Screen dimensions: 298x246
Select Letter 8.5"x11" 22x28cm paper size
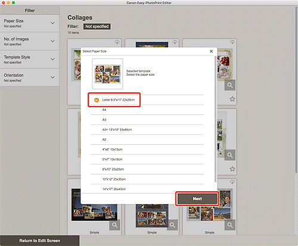point(147,100)
